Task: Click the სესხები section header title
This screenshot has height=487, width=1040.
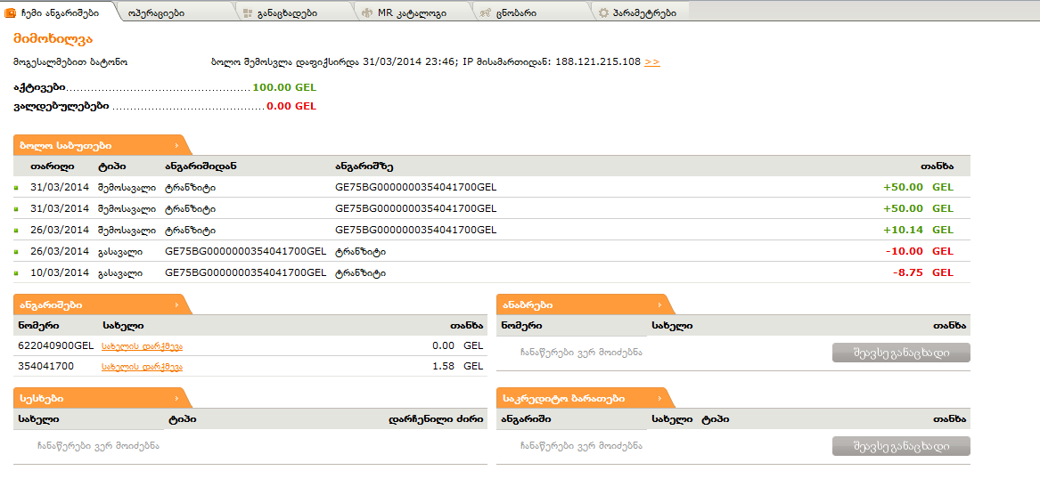Action: pyautogui.click(x=42, y=398)
